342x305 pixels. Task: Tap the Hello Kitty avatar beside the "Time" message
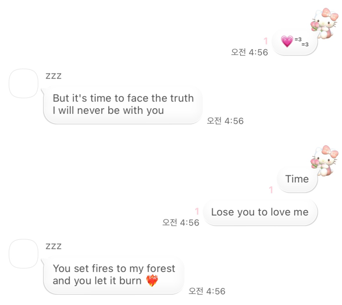pos(326,161)
